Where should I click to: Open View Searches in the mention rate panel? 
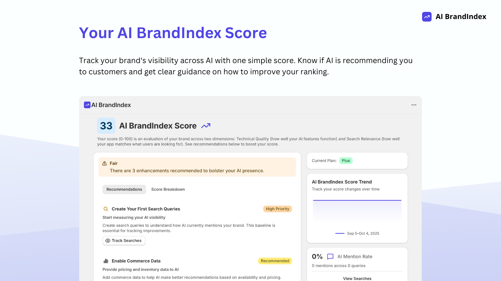(x=357, y=278)
